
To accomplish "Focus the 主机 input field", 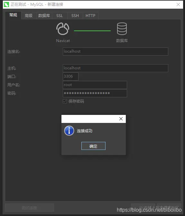I will [116, 68].
